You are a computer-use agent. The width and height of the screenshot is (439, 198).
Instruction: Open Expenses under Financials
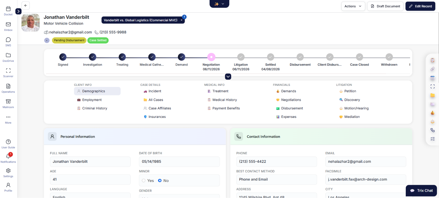(286, 117)
